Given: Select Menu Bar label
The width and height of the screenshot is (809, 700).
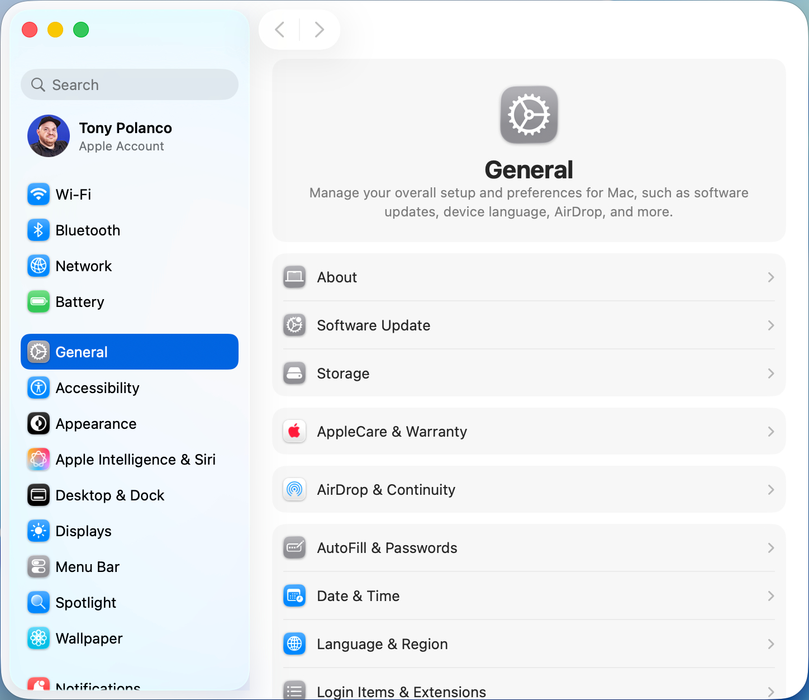Looking at the screenshot, I should point(88,567).
